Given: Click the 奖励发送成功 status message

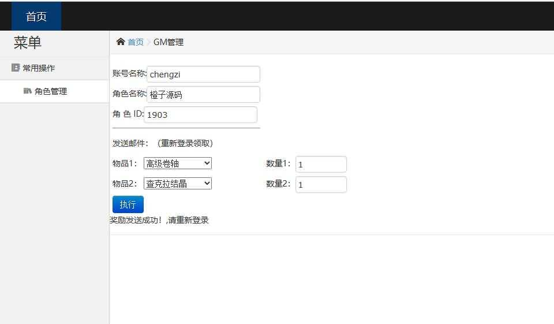Looking at the screenshot, I should 159,220.
